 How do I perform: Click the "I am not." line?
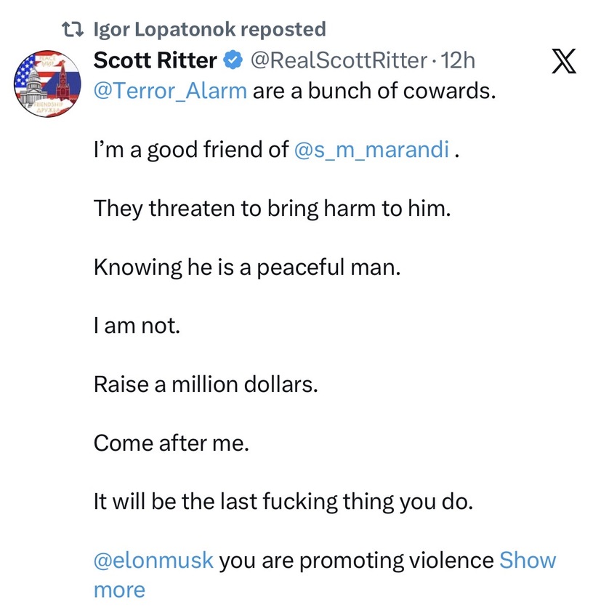(137, 326)
